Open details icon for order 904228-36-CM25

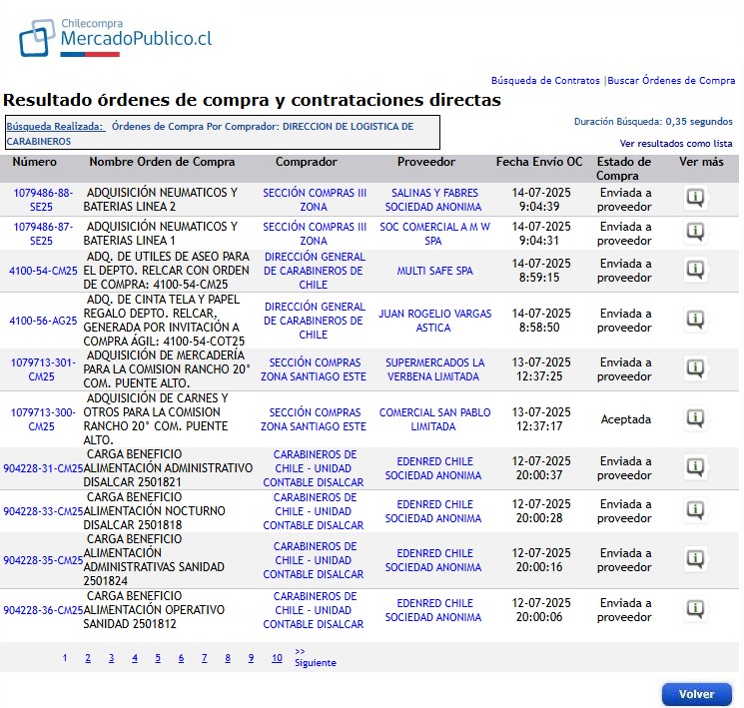pyautogui.click(x=696, y=609)
